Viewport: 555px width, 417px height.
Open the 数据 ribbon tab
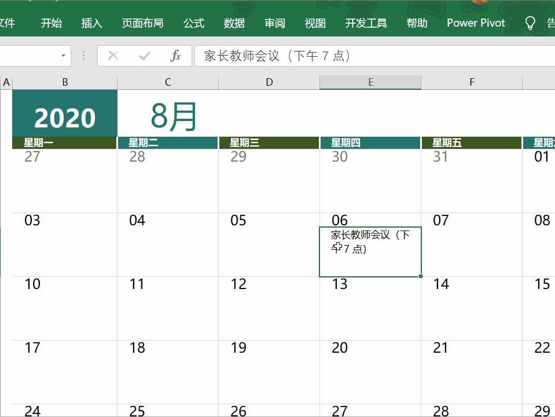[x=234, y=23]
